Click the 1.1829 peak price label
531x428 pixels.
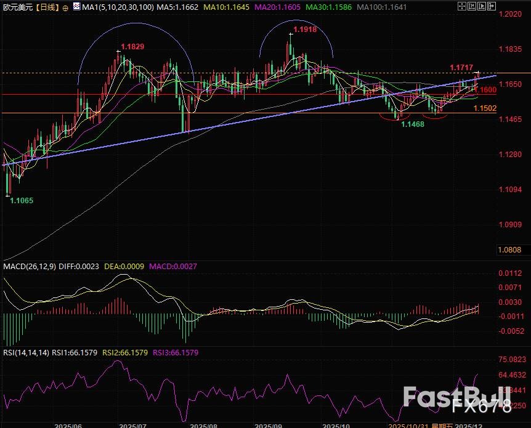click(x=132, y=47)
